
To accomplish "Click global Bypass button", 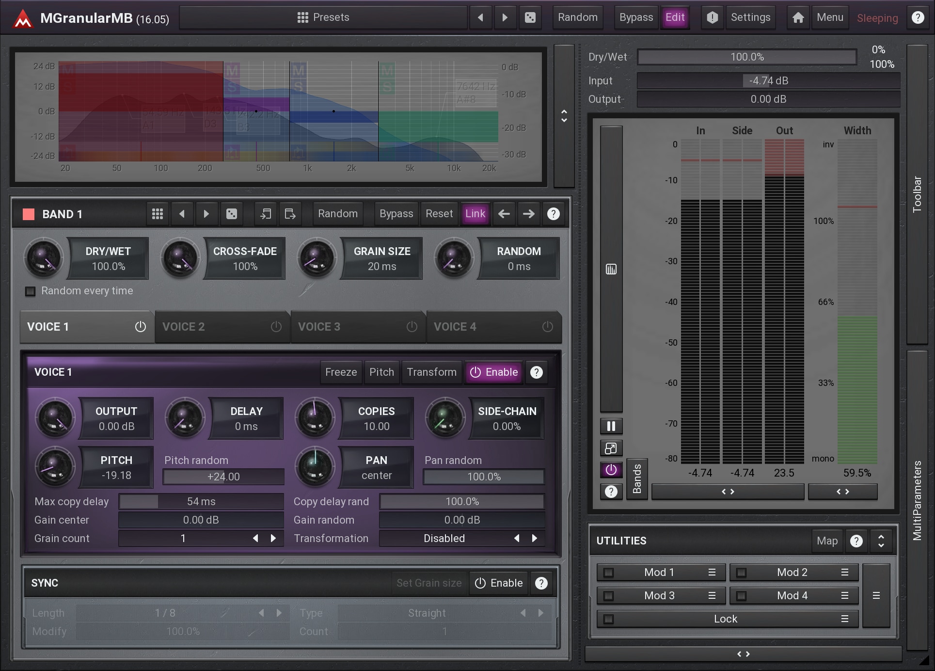I will pyautogui.click(x=636, y=17).
